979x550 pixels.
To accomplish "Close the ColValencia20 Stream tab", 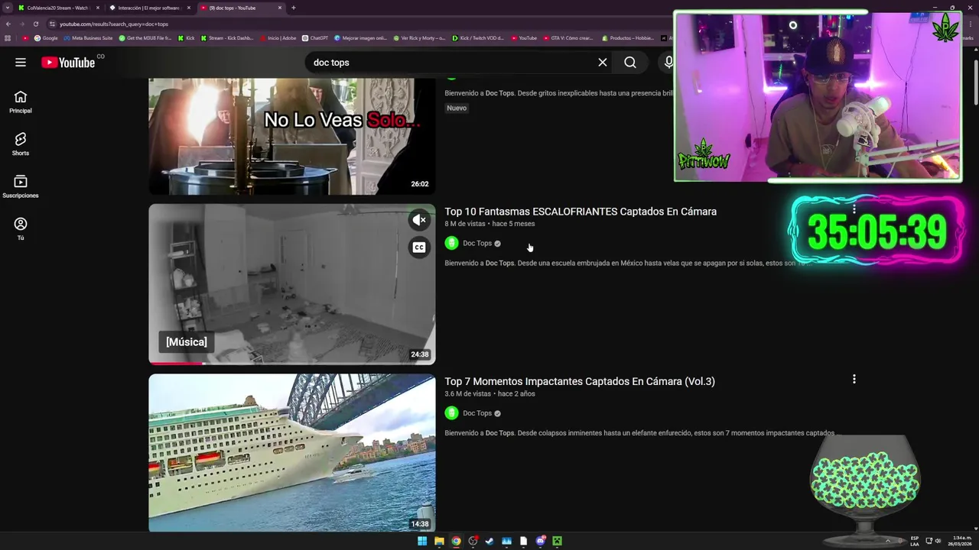I will (x=98, y=8).
